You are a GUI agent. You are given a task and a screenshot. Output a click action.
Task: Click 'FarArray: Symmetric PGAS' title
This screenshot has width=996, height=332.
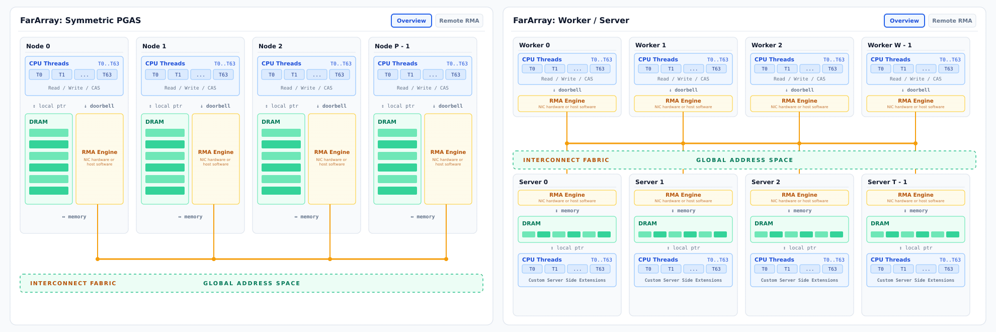click(80, 21)
